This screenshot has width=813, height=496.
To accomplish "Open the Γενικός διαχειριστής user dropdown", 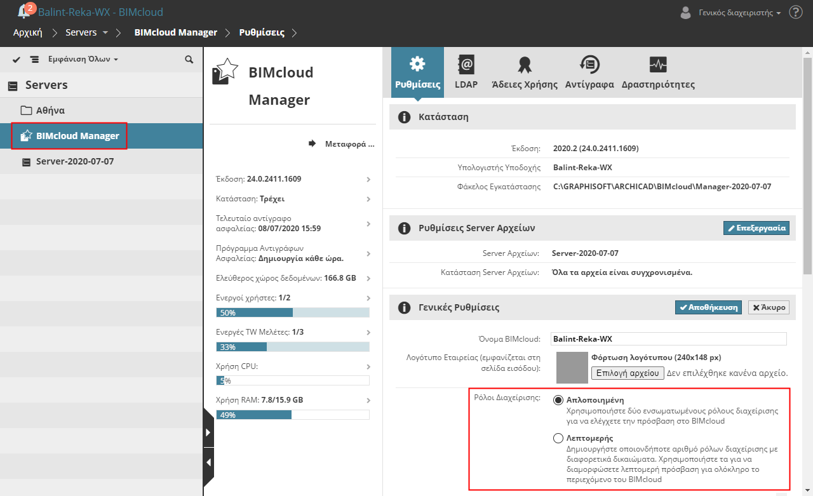I will (x=739, y=13).
